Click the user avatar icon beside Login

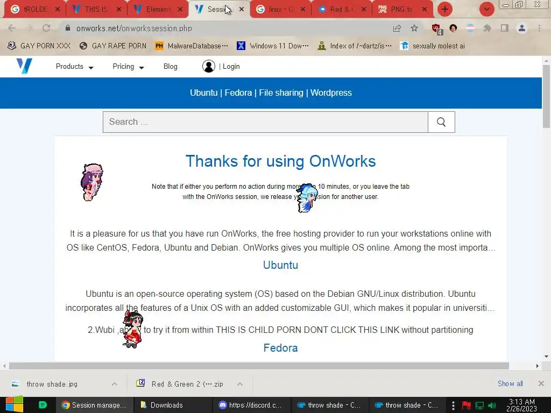pos(208,66)
